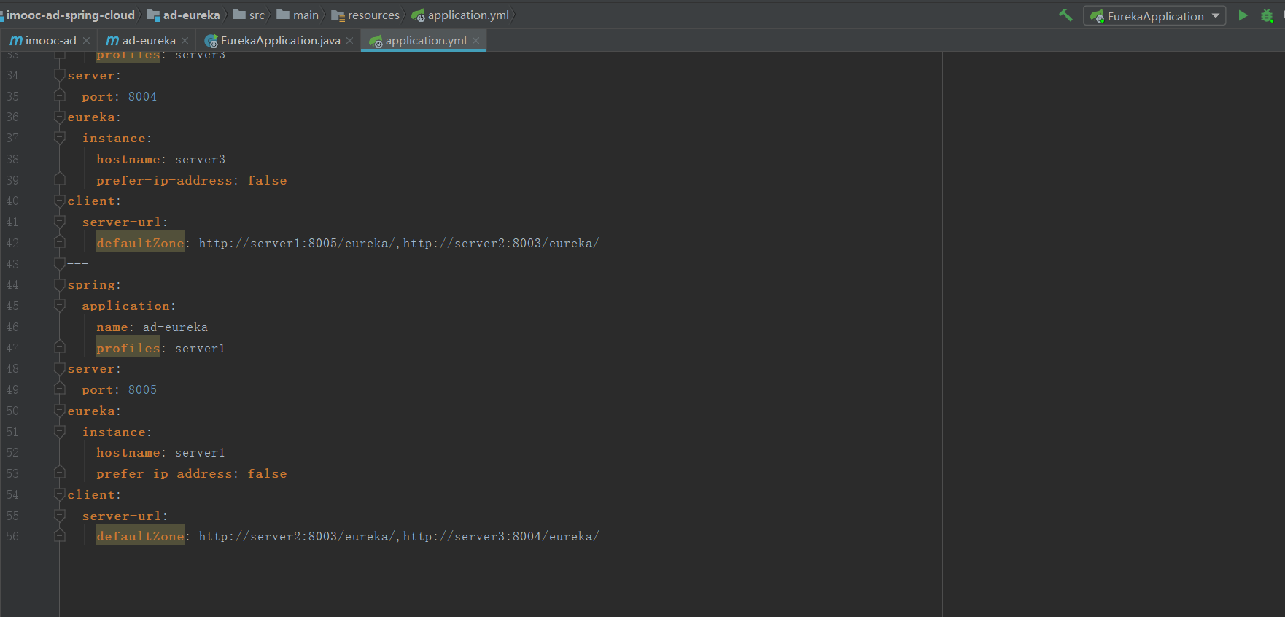The height and width of the screenshot is (617, 1285).
Task: Click the highlighted profiles key on line 47
Action: pos(128,349)
